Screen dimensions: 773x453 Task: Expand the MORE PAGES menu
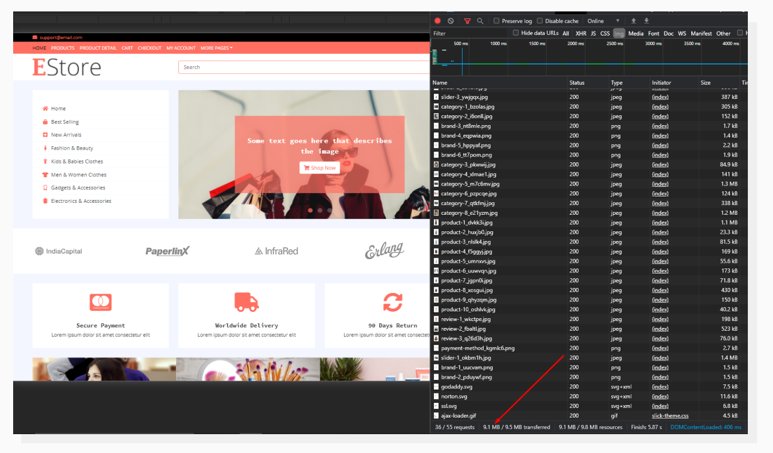[x=216, y=48]
